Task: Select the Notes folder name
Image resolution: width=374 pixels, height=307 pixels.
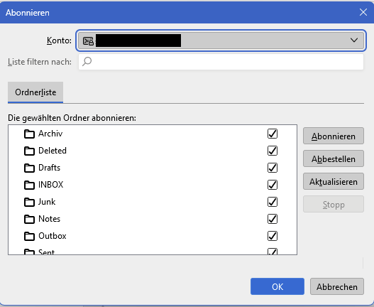Action: pyautogui.click(x=50, y=219)
